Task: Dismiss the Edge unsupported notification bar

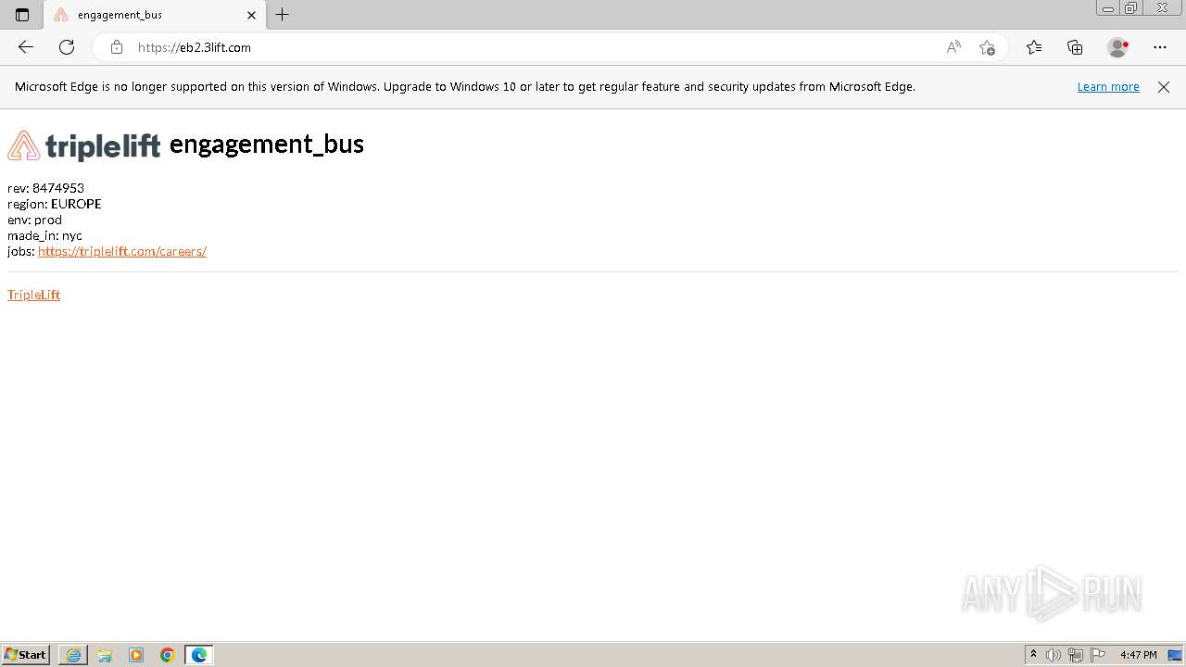Action: click(x=1164, y=87)
